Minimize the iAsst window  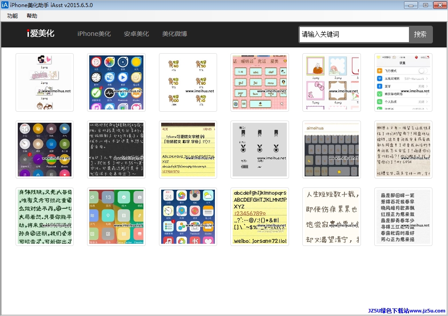coord(411,5)
